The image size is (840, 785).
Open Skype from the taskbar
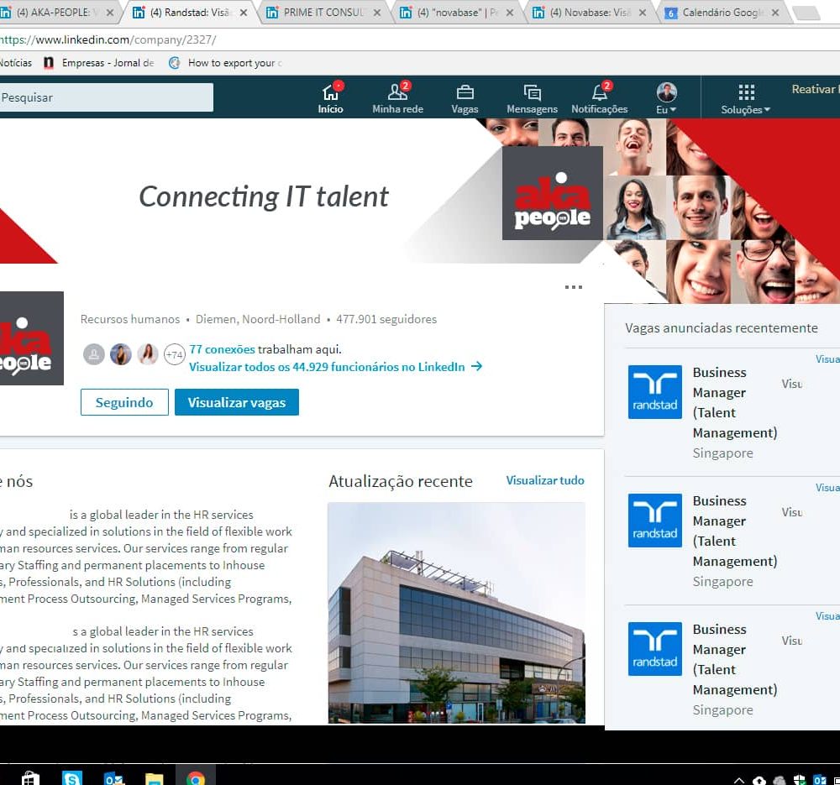(71, 778)
